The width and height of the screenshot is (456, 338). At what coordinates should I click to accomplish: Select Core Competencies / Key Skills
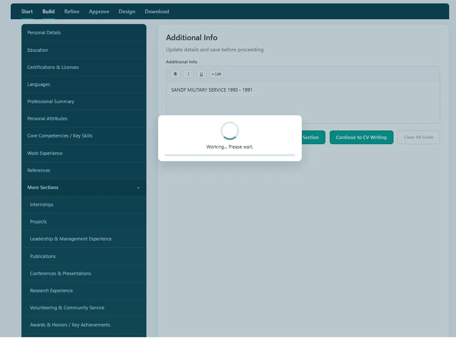coord(84,136)
